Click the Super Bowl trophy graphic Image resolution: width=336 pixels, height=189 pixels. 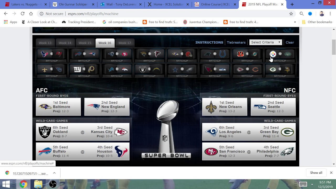pos(166,129)
